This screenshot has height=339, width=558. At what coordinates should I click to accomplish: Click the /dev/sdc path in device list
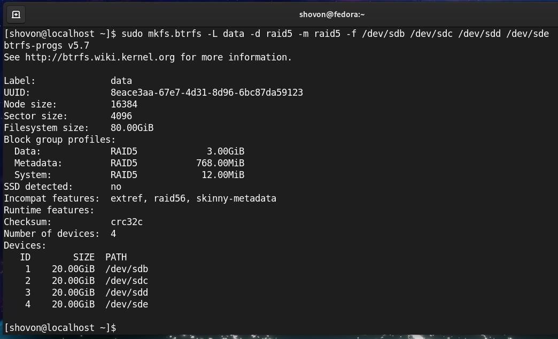tap(127, 281)
